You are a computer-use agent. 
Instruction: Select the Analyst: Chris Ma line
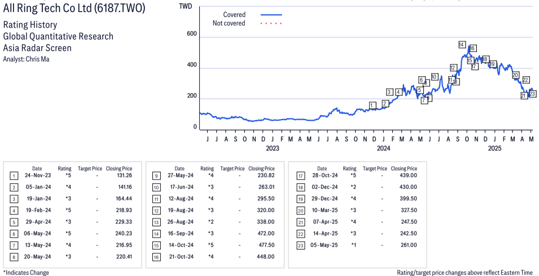pos(26,59)
